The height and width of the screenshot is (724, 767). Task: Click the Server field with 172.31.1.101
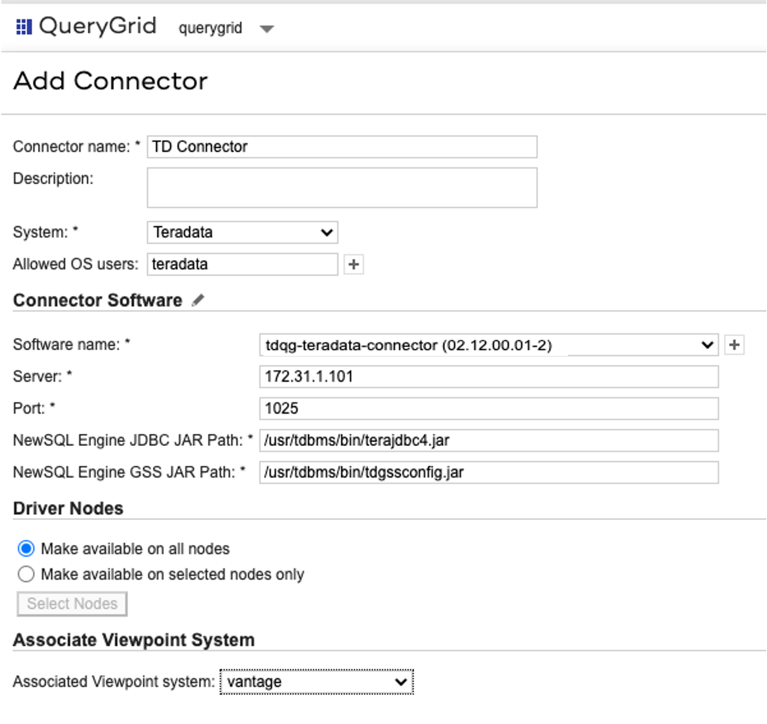click(489, 376)
